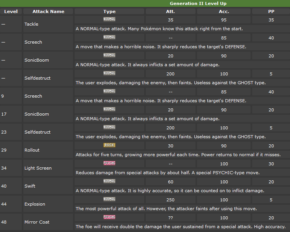Click NORMAL type icon for dash-level Screech row
Image resolution: width=290 pixels, height=232 pixels.
tap(109, 37)
